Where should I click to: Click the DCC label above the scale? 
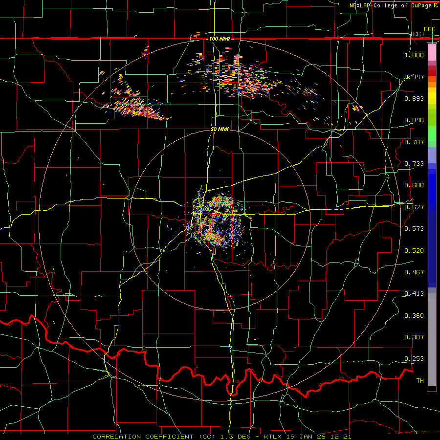[x=429, y=29]
